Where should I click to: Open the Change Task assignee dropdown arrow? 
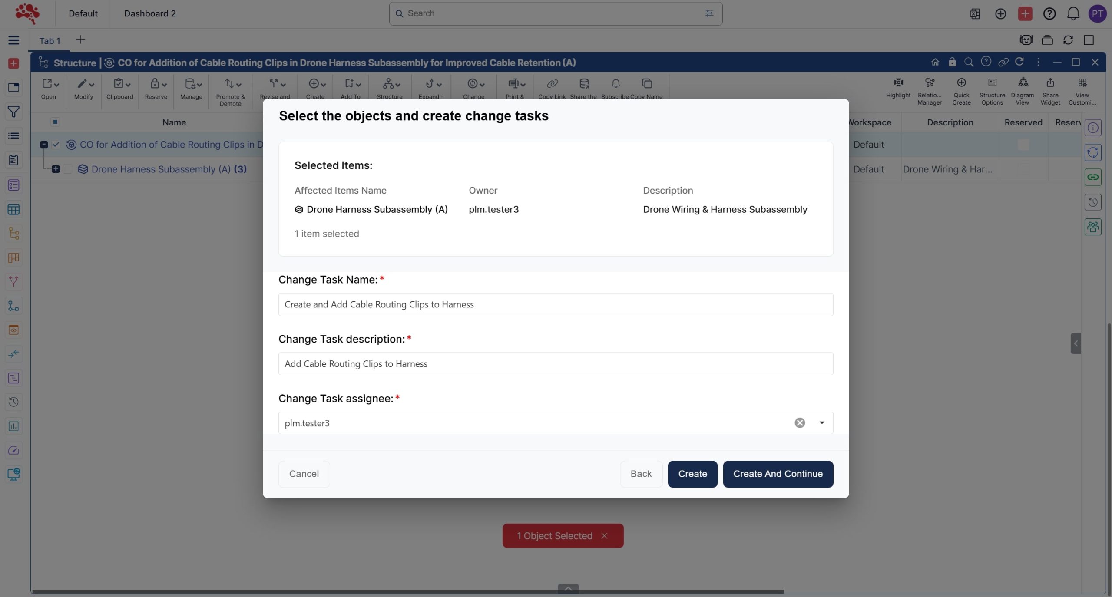click(x=821, y=423)
